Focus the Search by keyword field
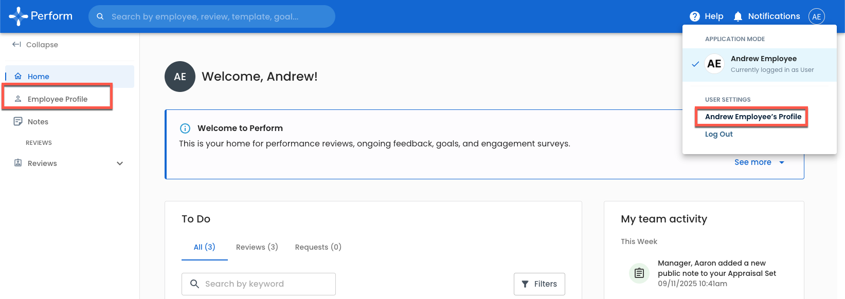Image resolution: width=845 pixels, height=299 pixels. click(259, 284)
